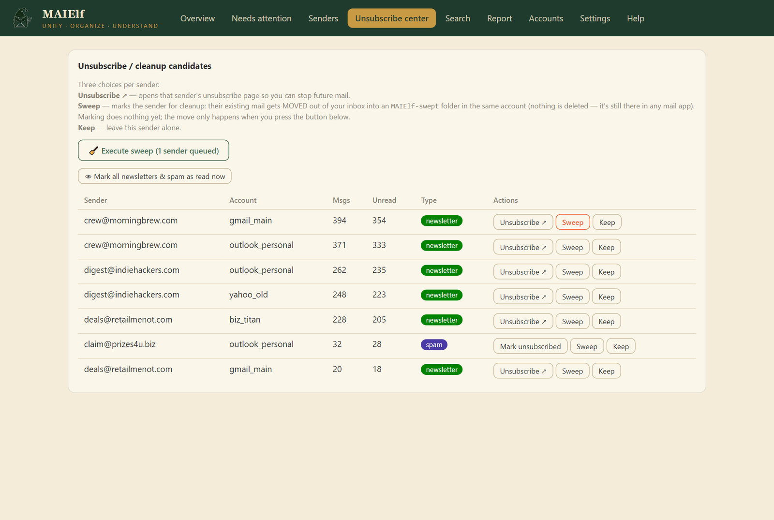Keep morningbrew on outlook_personal
The height and width of the screenshot is (520, 774).
(607, 247)
